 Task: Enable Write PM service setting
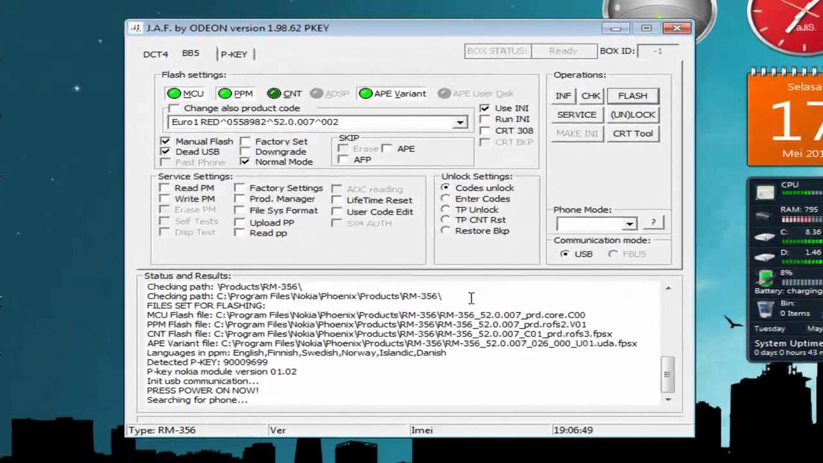tap(165, 199)
